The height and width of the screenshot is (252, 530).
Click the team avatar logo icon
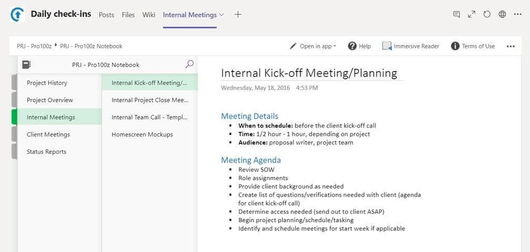click(17, 15)
